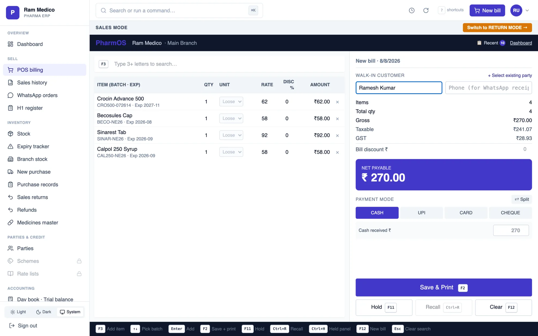Toggle Split payment
The image size is (538, 336).
[x=522, y=199]
